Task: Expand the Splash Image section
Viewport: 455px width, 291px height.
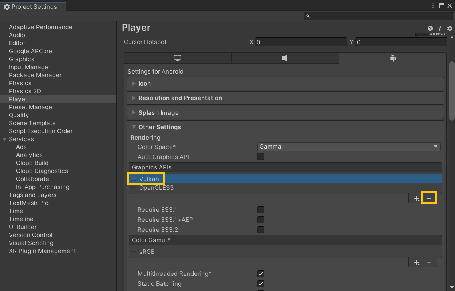Action: click(x=285, y=112)
